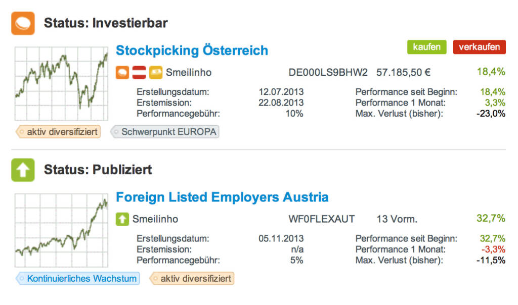Open Foreign Listed Employers Austria chart thumbnail
Viewport: 518px width, 305px height.
[x=61, y=230]
